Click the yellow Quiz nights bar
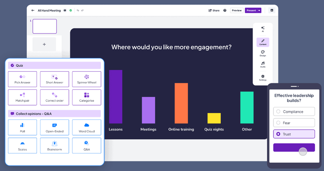This screenshot has width=324, height=171. tap(214, 118)
